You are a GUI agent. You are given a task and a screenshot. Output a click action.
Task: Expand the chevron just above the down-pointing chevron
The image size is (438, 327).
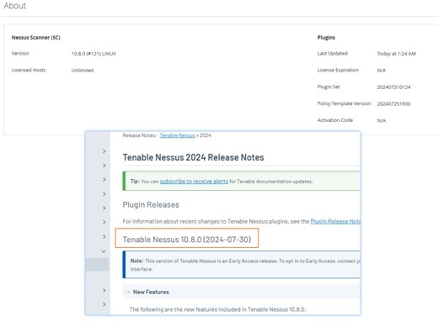pos(104,237)
